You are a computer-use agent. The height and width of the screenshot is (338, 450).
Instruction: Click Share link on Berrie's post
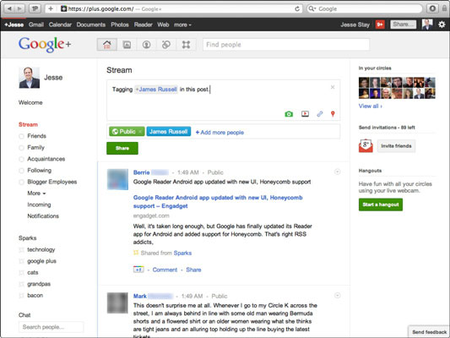193,270
